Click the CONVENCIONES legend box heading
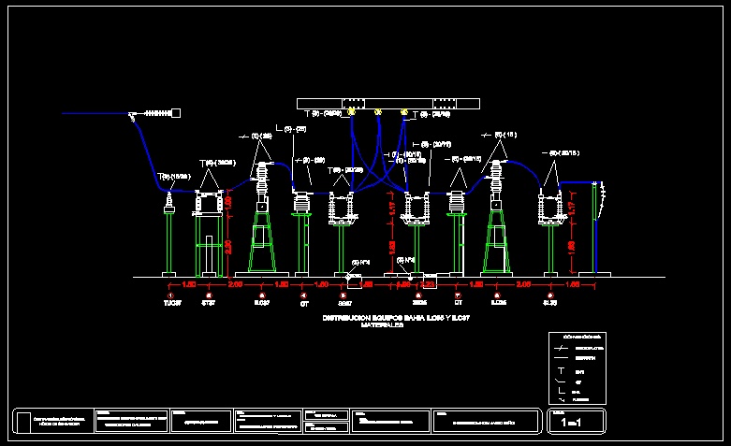Viewport: 731px width, 446px height. click(582, 337)
